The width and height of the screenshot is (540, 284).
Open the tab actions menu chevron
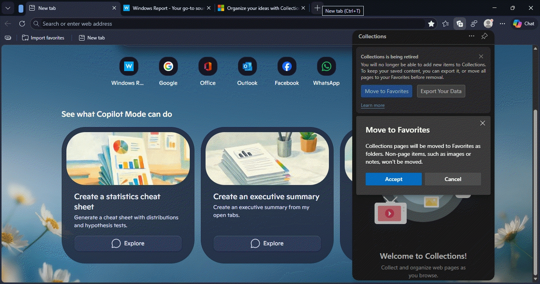click(x=8, y=8)
